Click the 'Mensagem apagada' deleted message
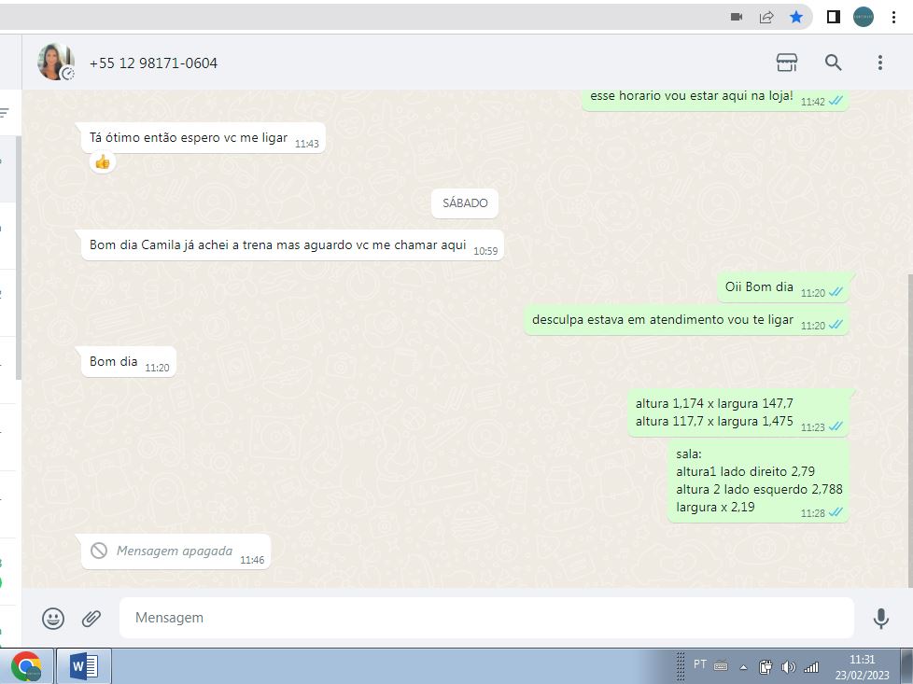Viewport: 913px width, 684px height. [176, 551]
